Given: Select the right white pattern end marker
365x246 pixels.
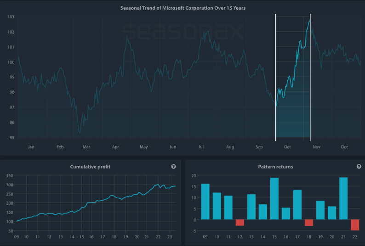Looking at the screenshot, I should (310, 78).
